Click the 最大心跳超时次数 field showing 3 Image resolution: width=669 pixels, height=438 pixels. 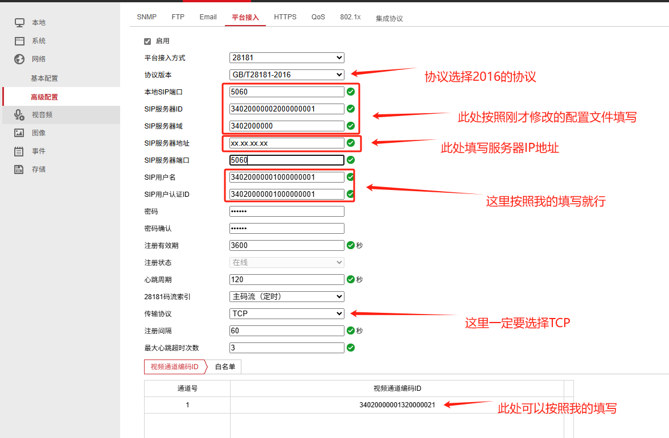pos(287,347)
